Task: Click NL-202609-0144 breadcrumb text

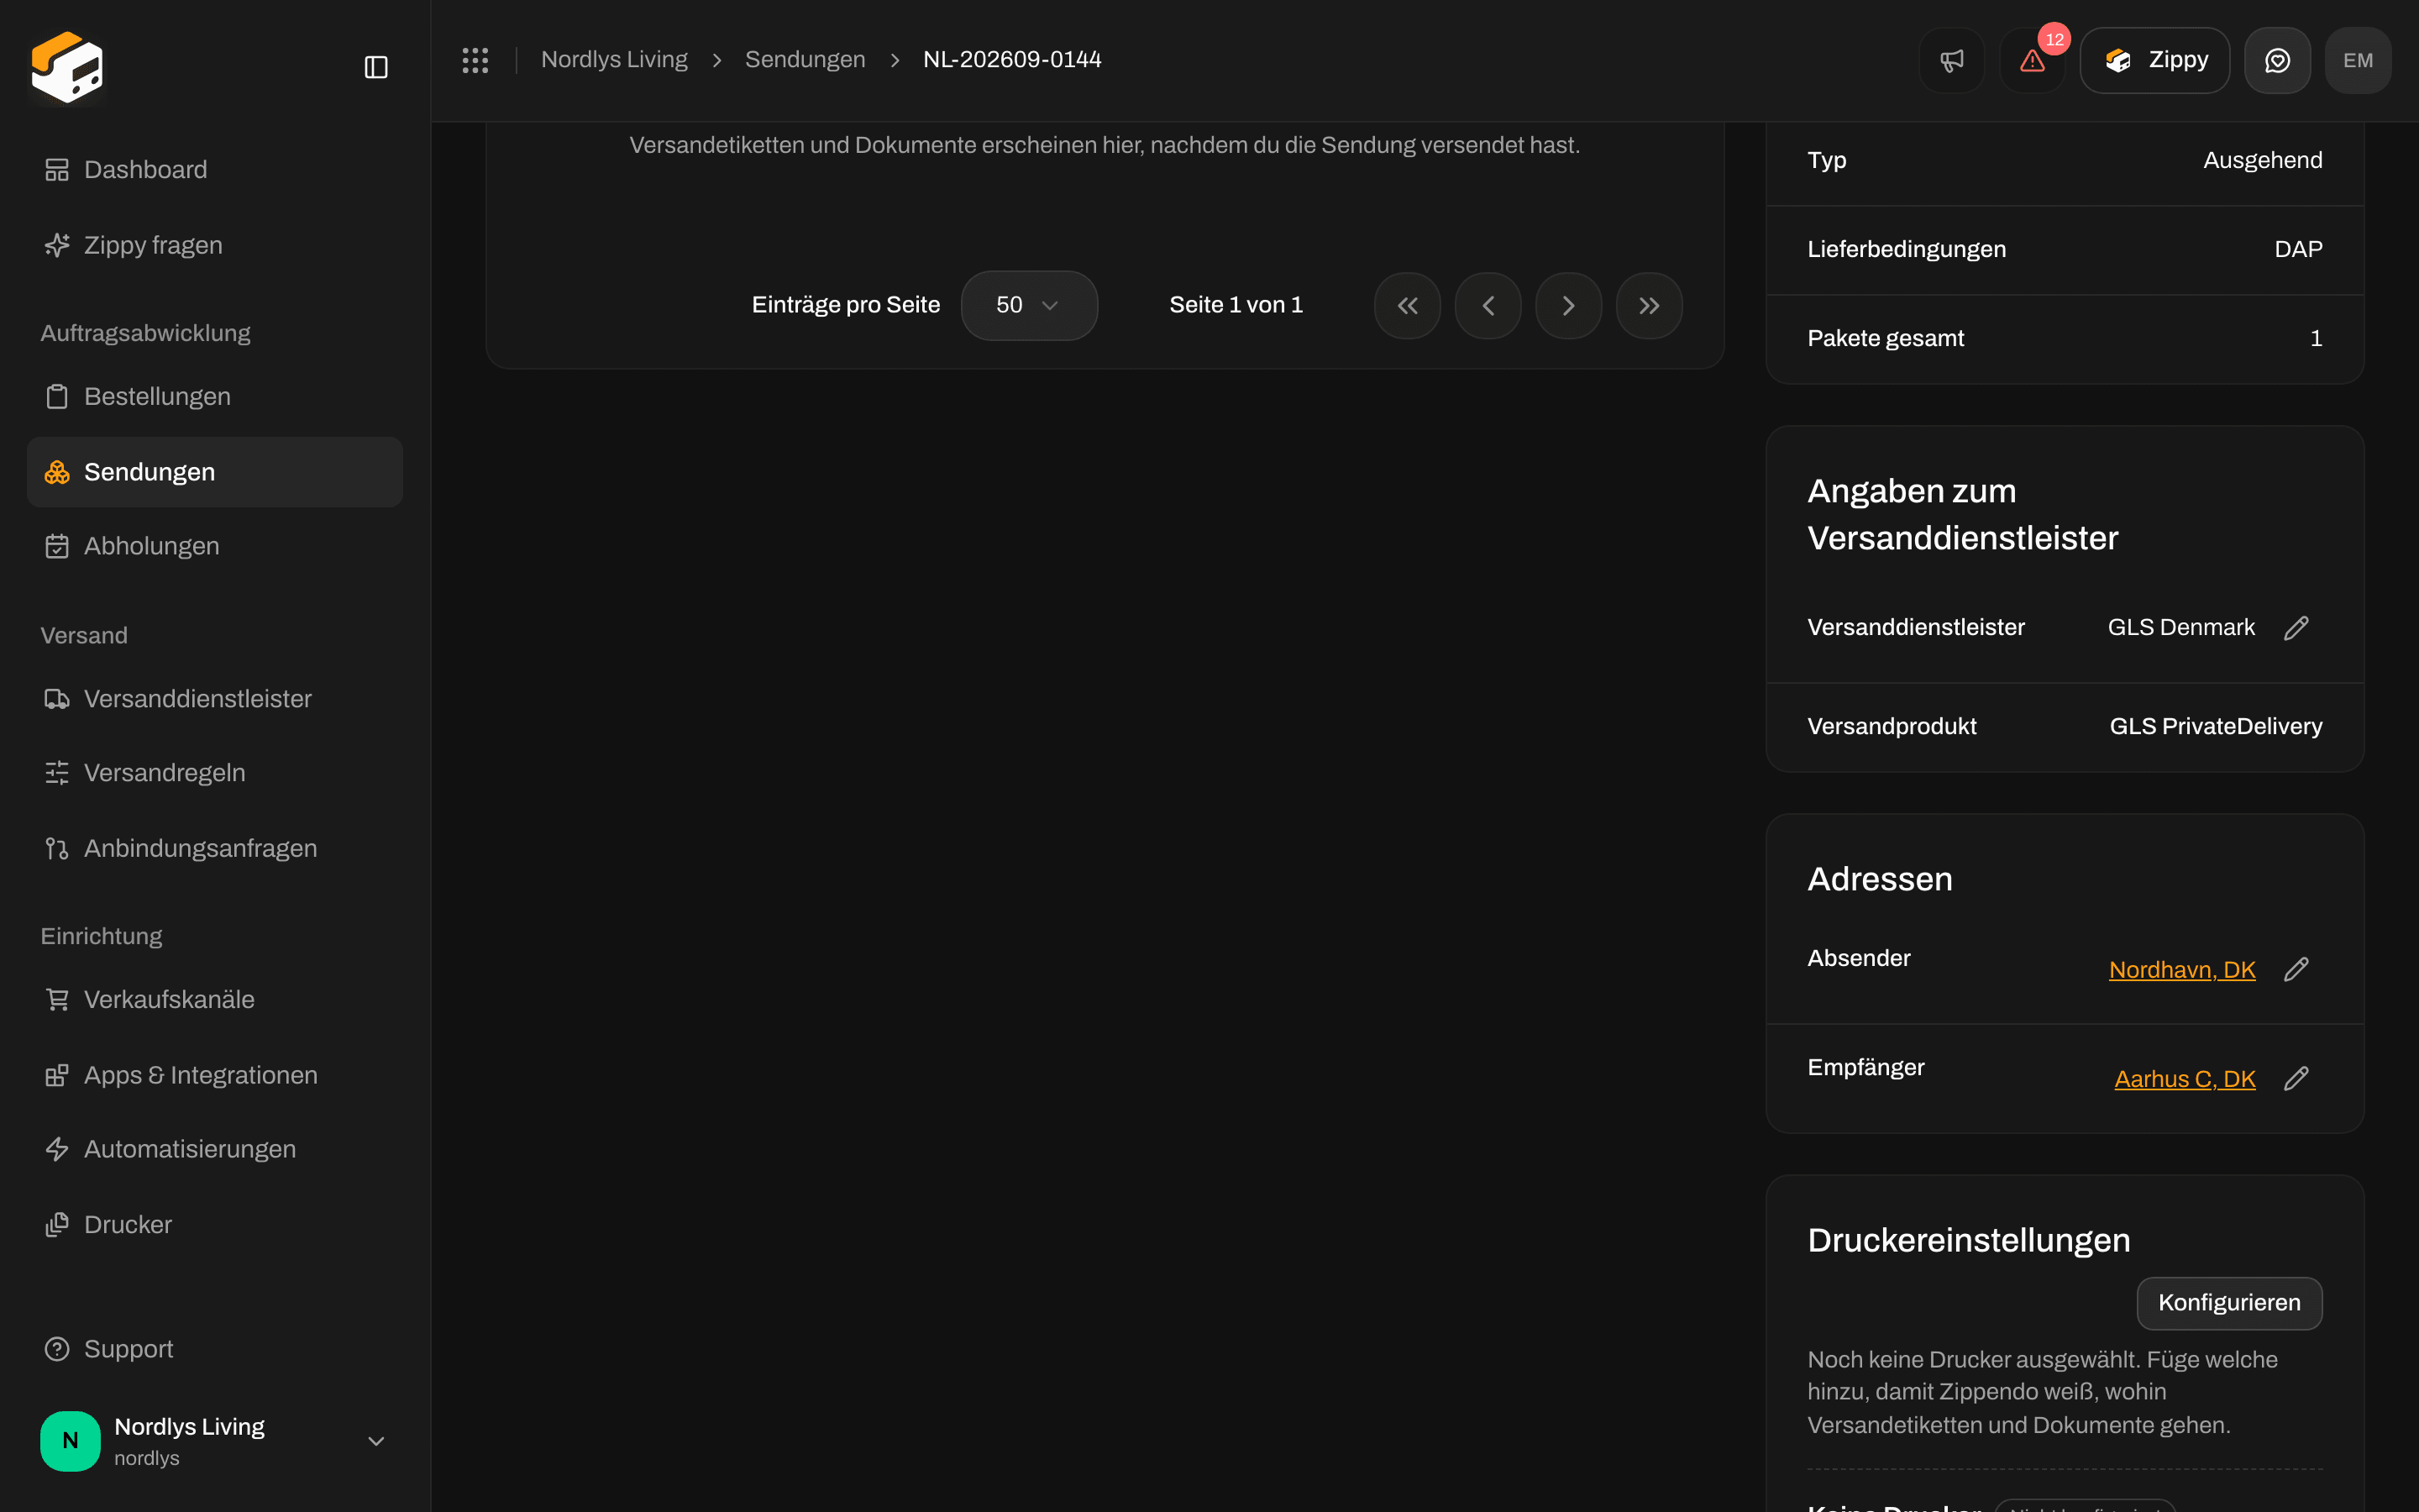Action: point(1011,60)
